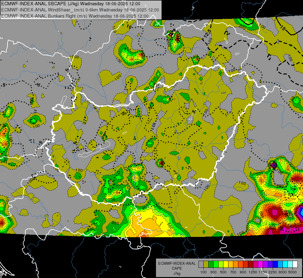The image size is (303, 278).
Task: Click the legend scale value 1250
Action: [253, 272]
